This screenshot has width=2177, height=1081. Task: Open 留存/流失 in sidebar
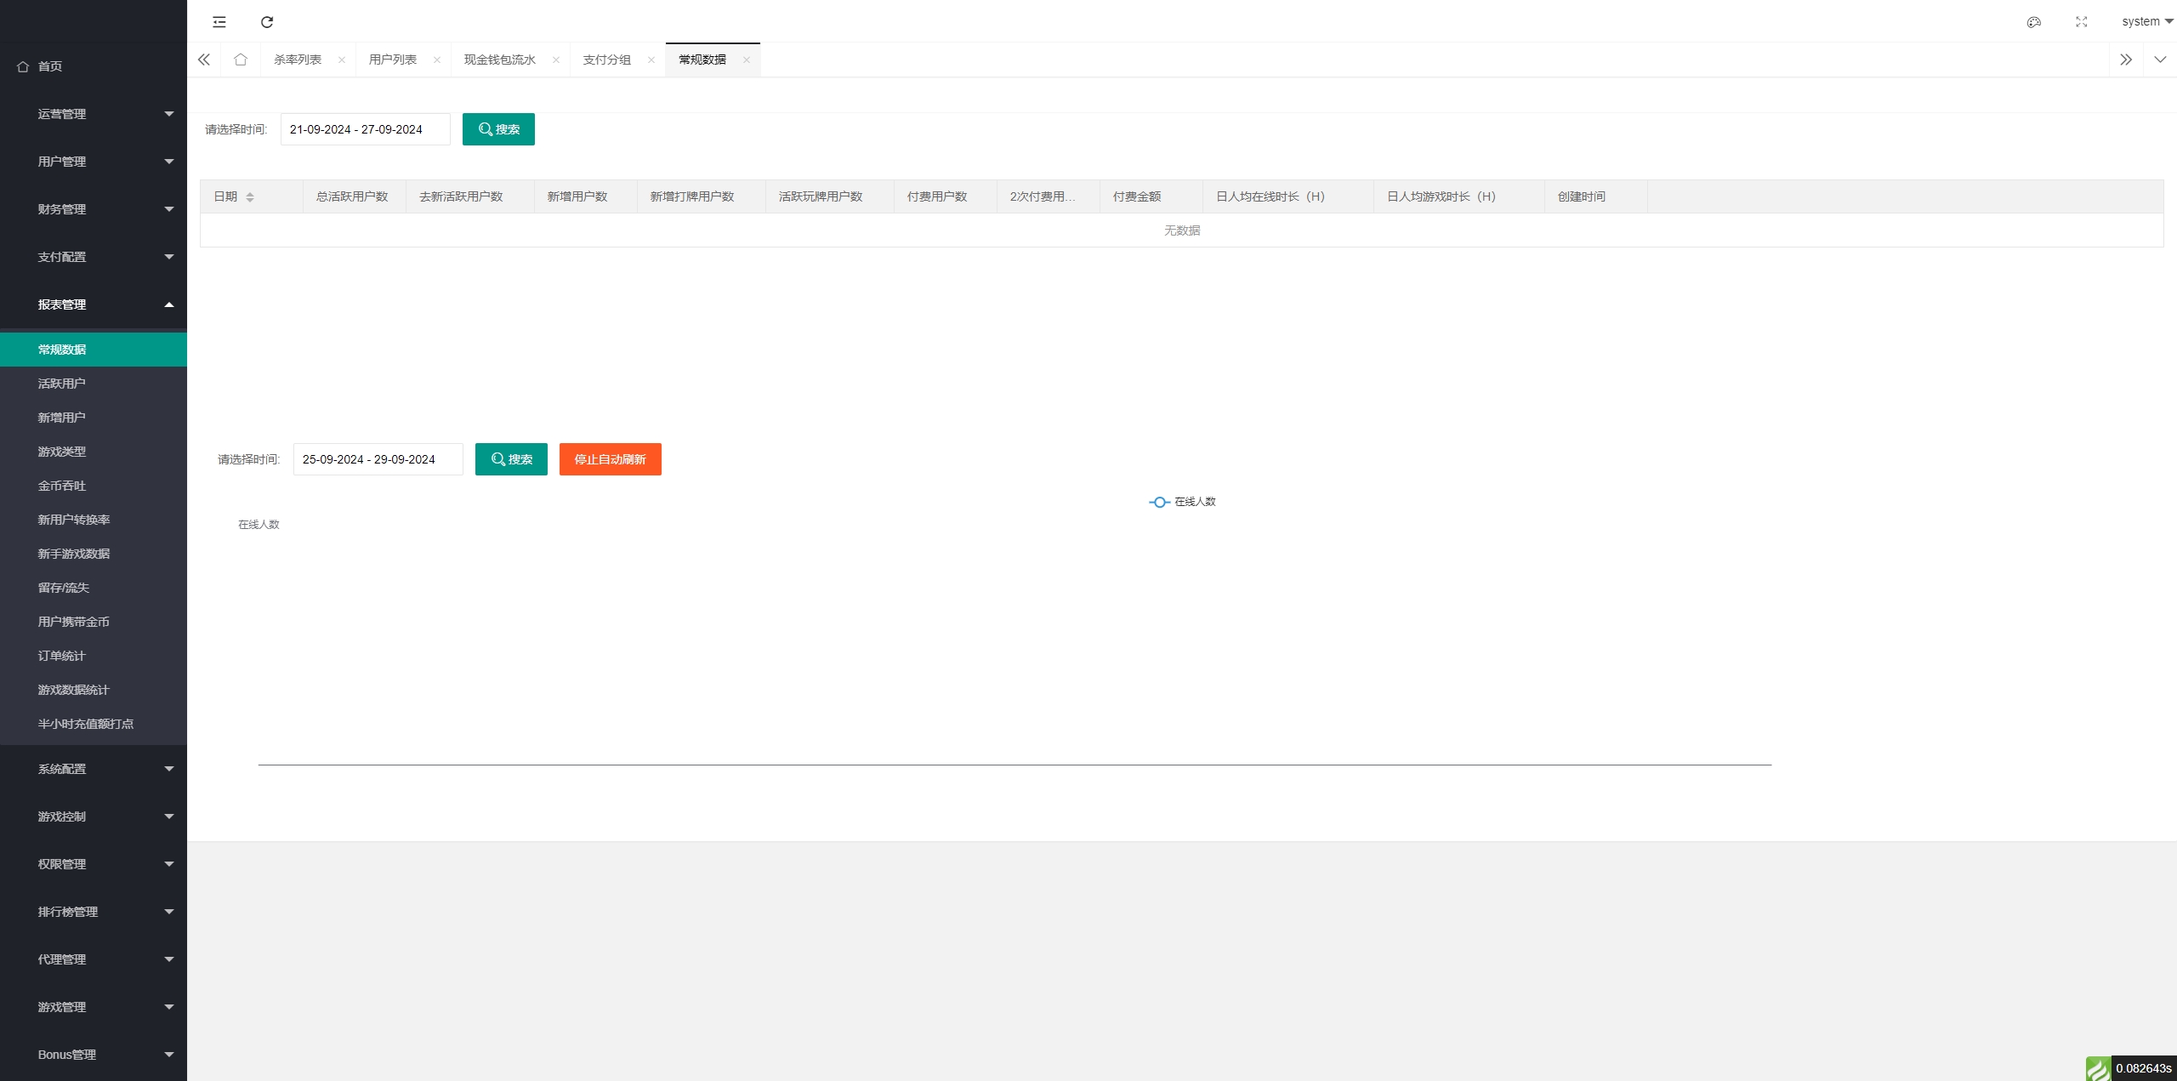(64, 588)
